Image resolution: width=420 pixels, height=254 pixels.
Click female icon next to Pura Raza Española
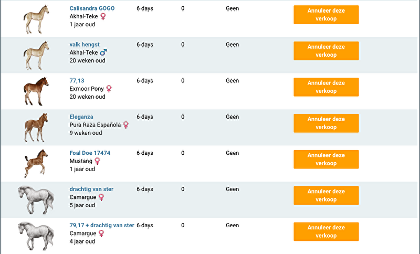pos(126,125)
